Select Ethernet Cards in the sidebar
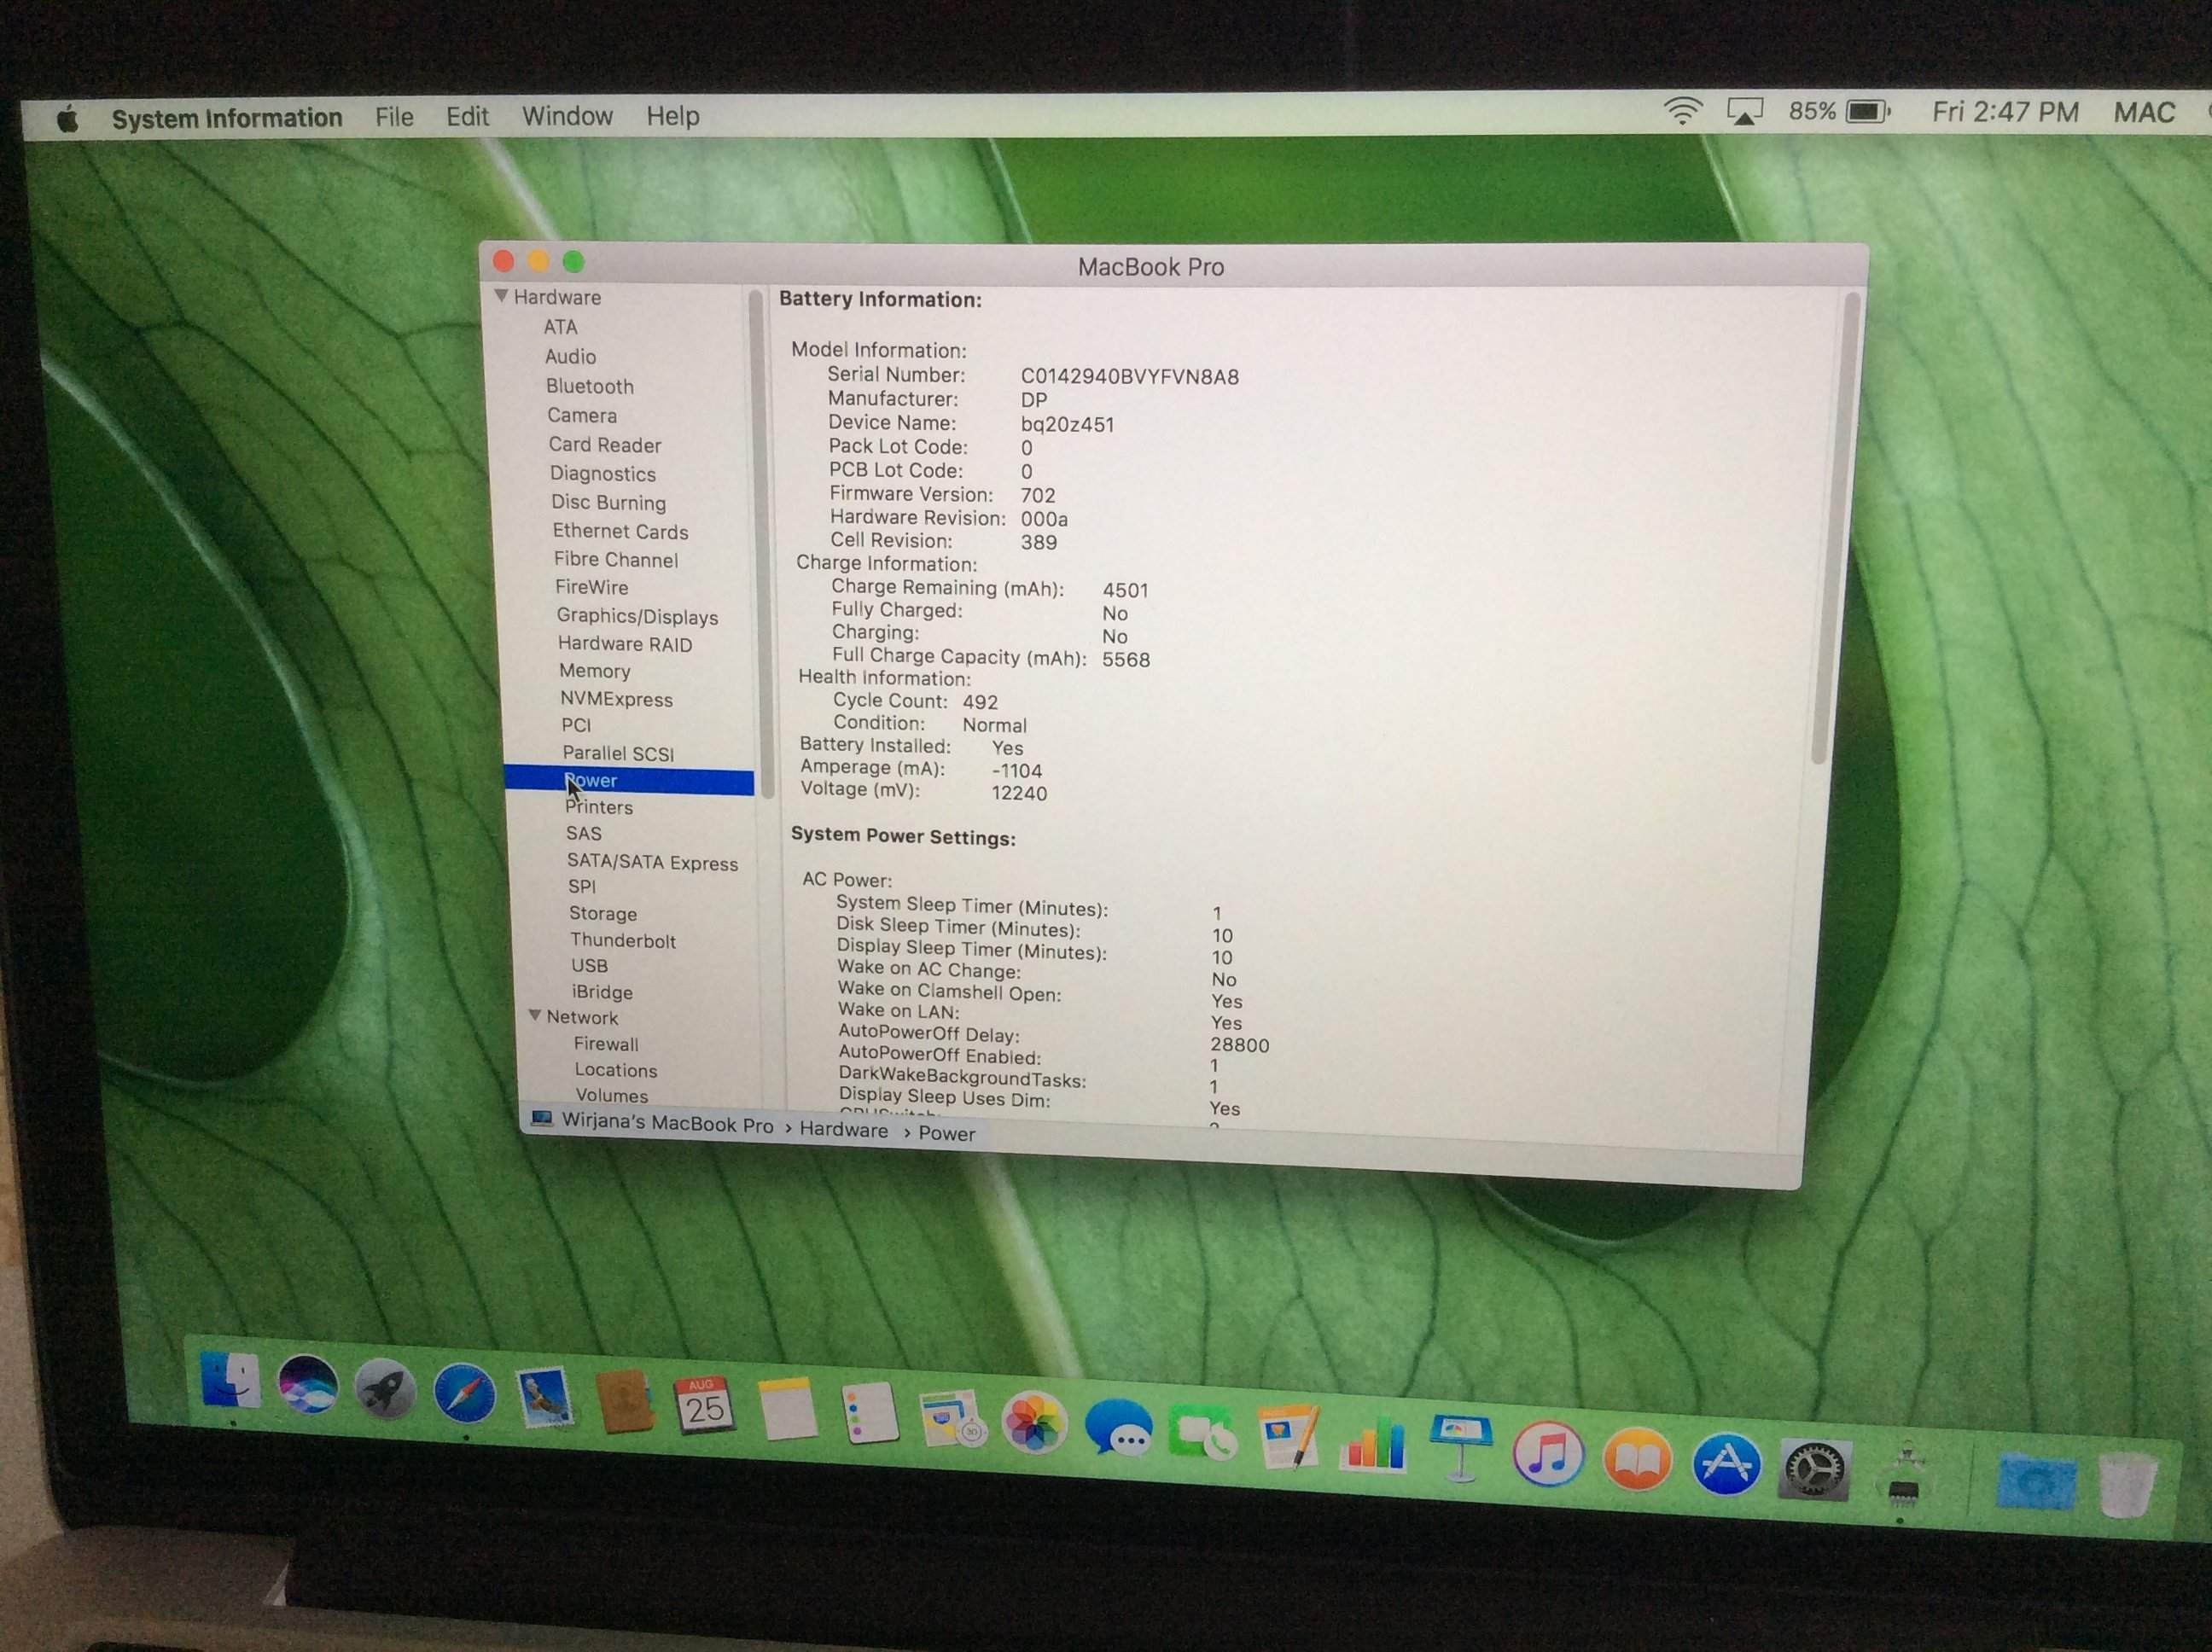Viewport: 2212px width, 1652px height. [x=620, y=531]
